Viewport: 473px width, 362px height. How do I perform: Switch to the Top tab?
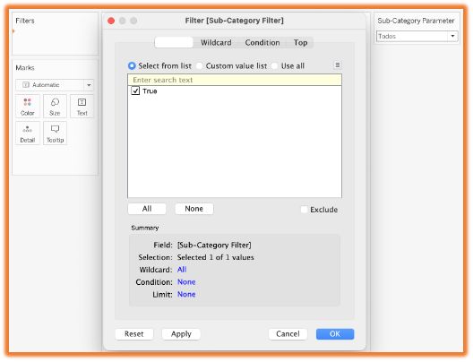(x=300, y=42)
